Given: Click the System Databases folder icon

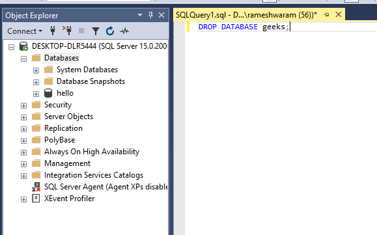Looking at the screenshot, I should coord(48,70).
